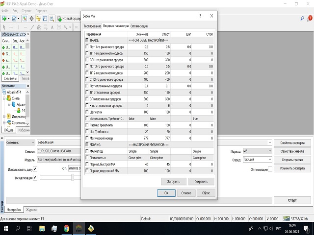Switch to the Оптимизация tab in dialog
The width and height of the screenshot is (314, 235).
(139, 26)
